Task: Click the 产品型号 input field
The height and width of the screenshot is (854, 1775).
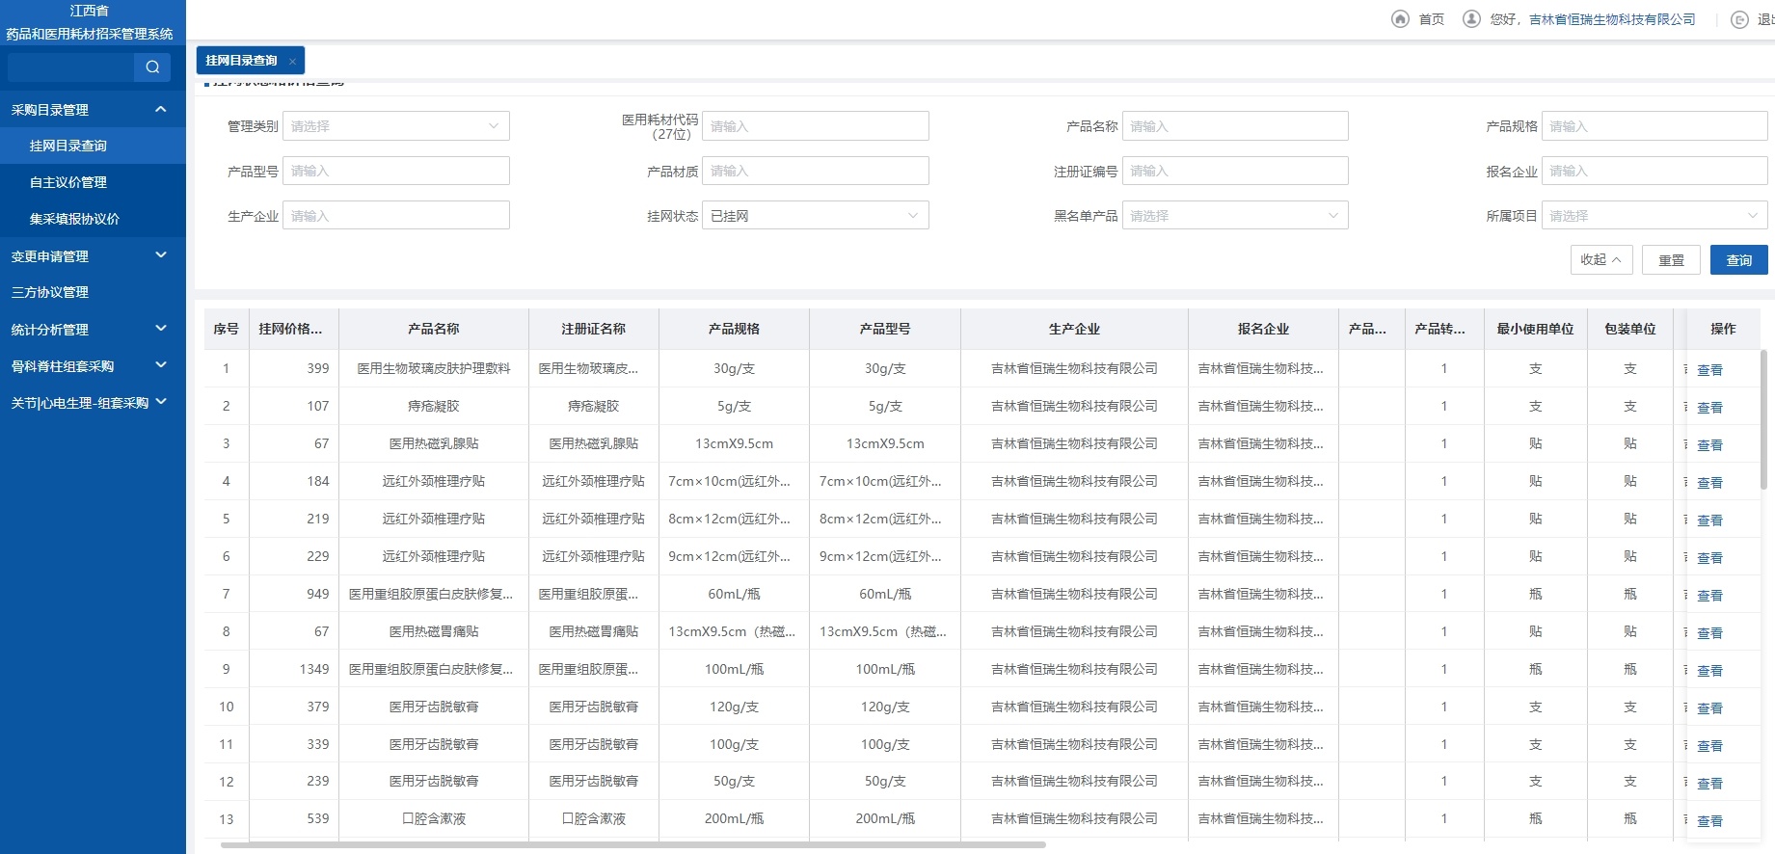Action: (x=395, y=171)
